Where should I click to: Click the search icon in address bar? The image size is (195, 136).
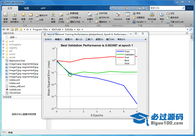coord(191,29)
